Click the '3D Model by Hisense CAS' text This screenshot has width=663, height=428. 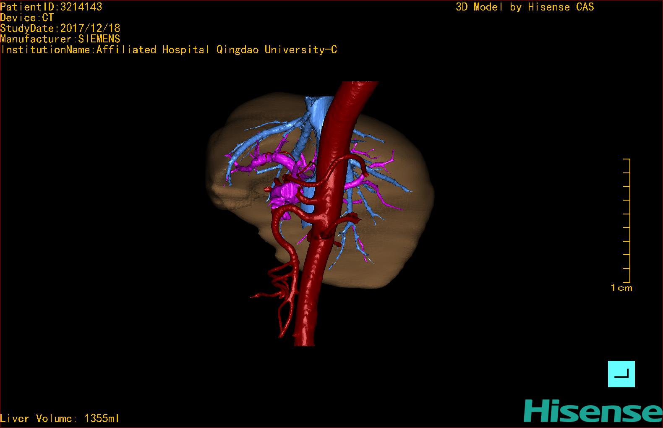525,7
